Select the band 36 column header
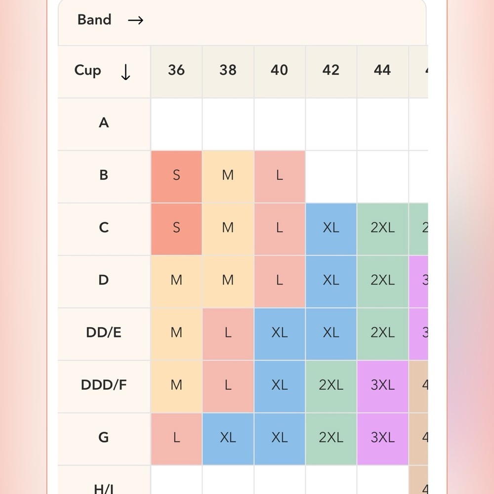This screenshot has width=494, height=494. tap(176, 70)
